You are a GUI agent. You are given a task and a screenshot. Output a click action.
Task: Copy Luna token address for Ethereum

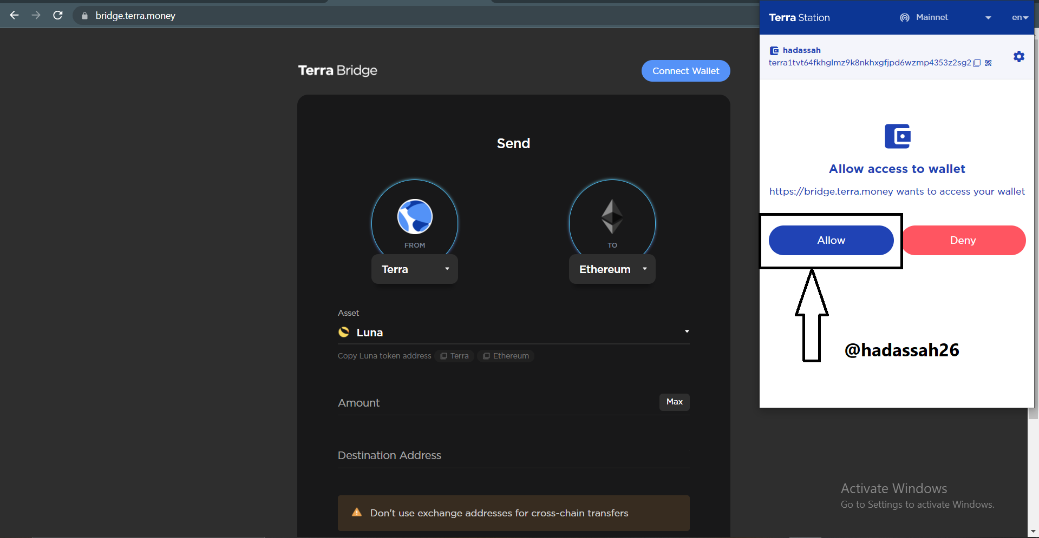(506, 356)
